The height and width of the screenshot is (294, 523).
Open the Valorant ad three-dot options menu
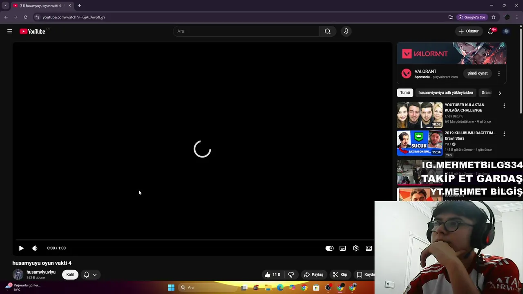click(499, 73)
